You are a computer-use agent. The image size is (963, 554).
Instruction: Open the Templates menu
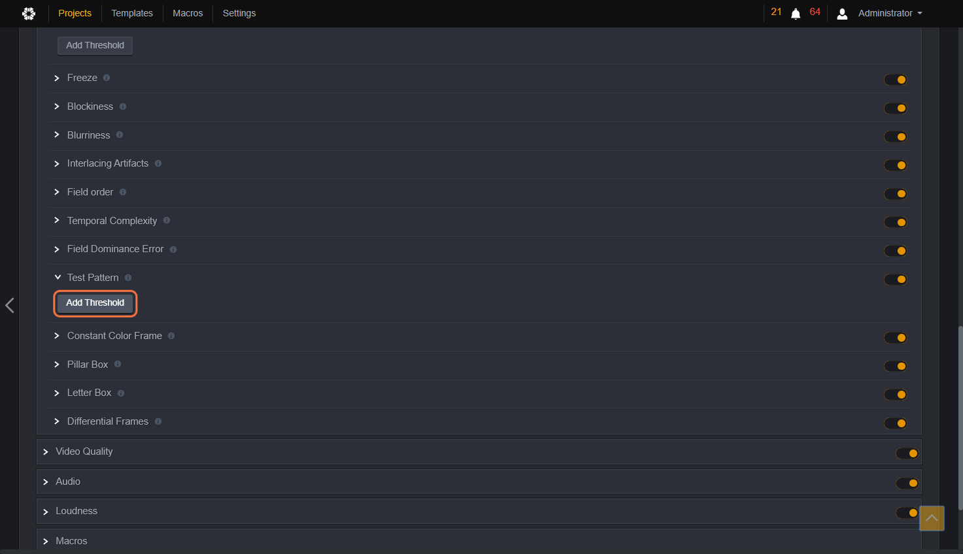(x=132, y=13)
